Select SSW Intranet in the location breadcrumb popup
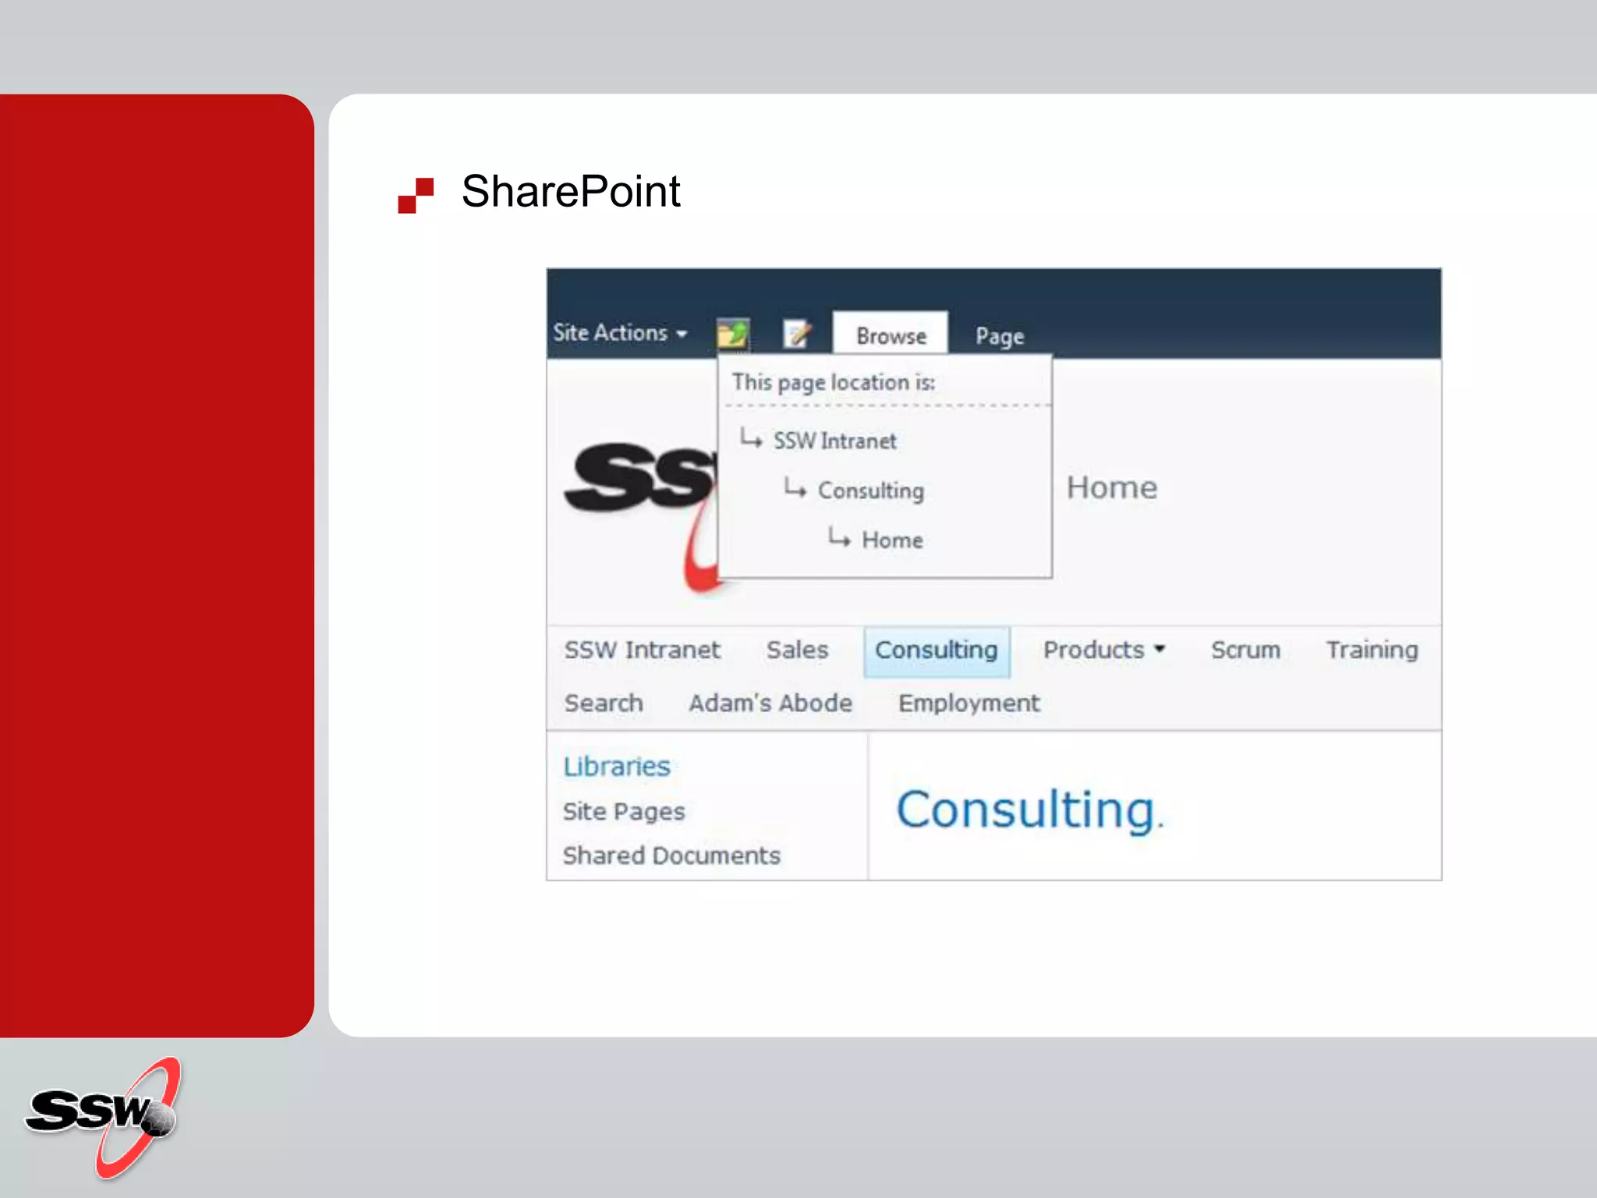This screenshot has width=1597, height=1198. coord(834,441)
